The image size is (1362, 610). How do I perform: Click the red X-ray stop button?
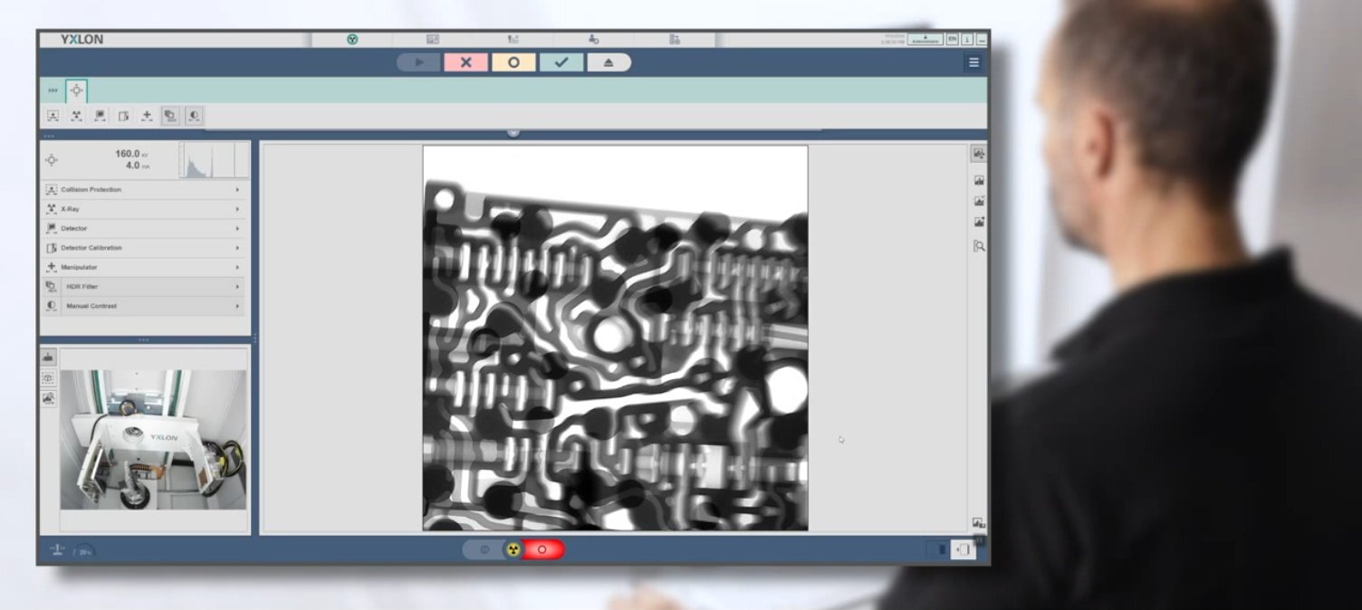point(542,549)
